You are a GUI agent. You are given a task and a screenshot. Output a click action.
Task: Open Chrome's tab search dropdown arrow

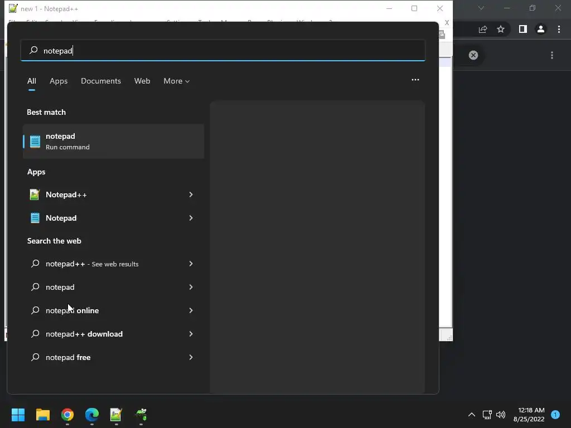[x=481, y=8]
